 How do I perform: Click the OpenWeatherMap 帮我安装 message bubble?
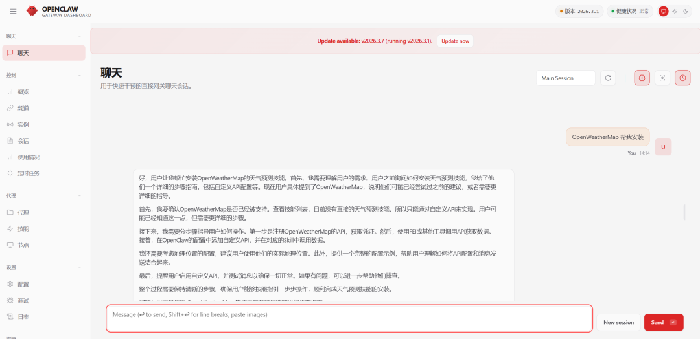tap(607, 137)
